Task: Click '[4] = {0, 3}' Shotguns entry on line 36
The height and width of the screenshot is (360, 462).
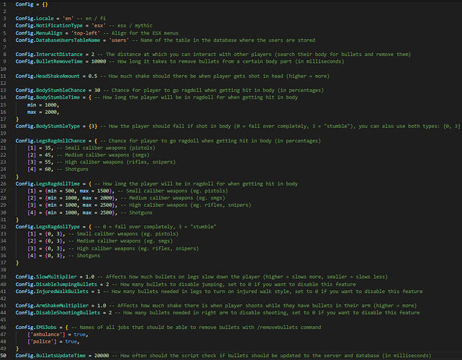Action: point(46,256)
